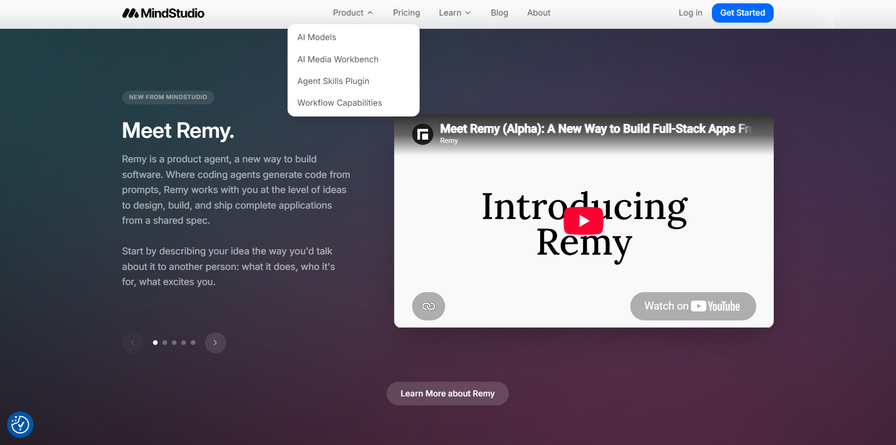Click the MindStudio logo
This screenshot has height=445, width=896.
click(x=163, y=13)
